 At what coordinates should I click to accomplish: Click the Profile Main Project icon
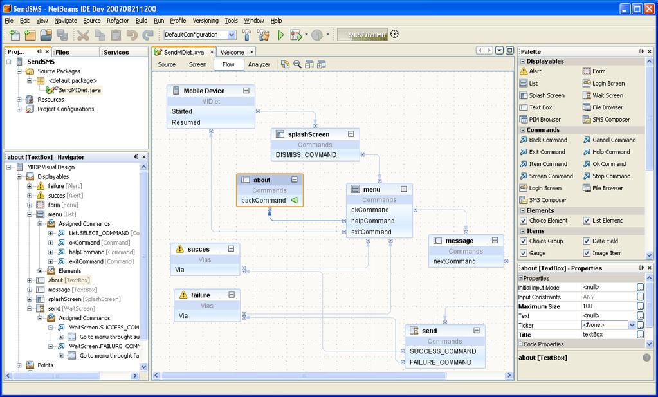[x=317, y=35]
